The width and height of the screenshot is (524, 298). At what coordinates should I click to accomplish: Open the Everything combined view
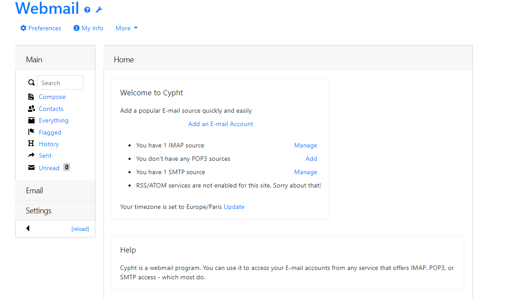click(54, 120)
